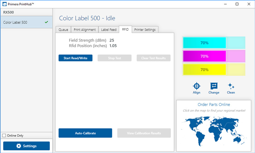Select Color Label 500 in printer list

[26, 22]
